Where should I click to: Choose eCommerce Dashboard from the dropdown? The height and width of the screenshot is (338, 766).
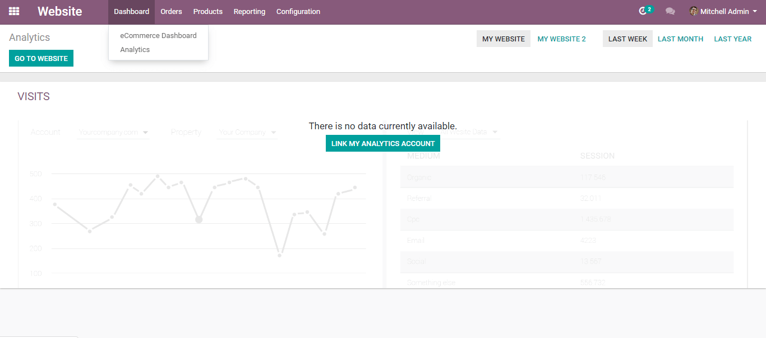coord(158,35)
